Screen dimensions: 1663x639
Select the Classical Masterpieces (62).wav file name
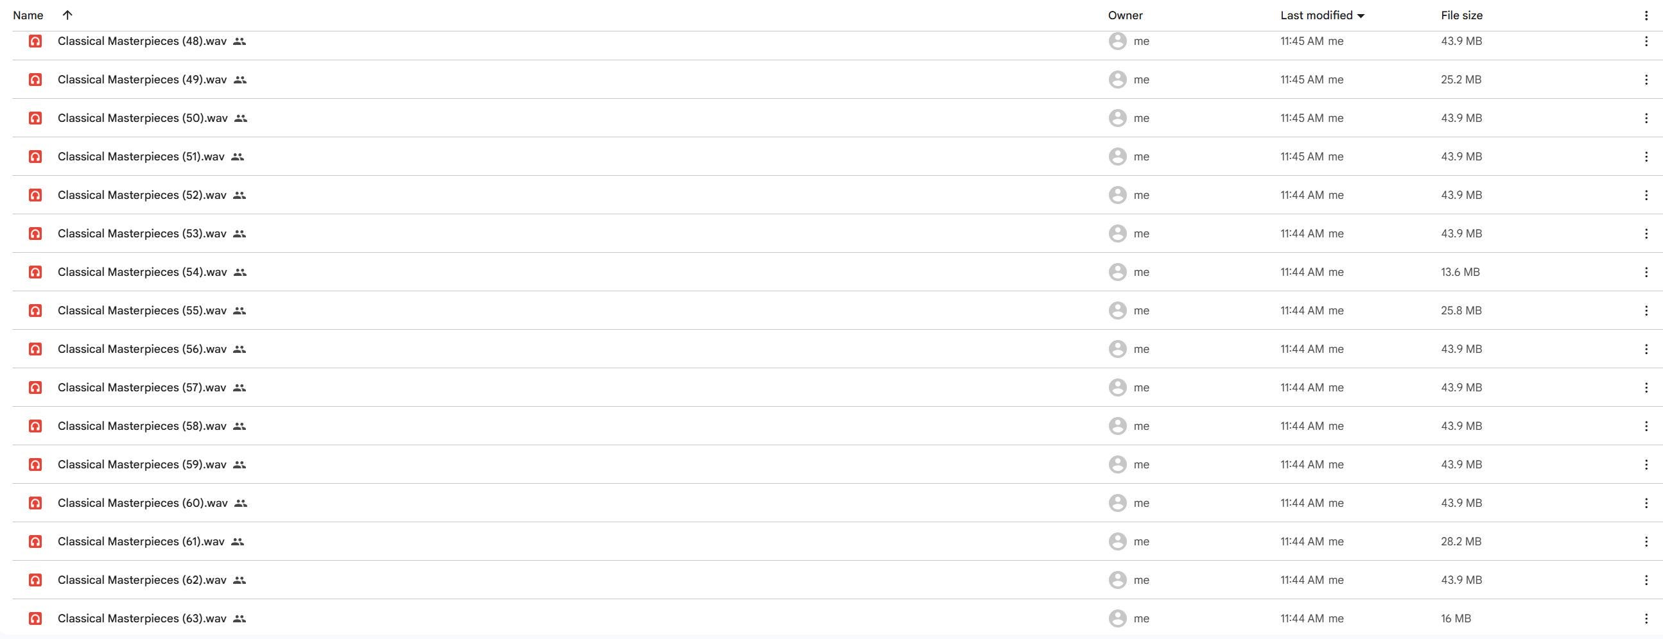(142, 580)
